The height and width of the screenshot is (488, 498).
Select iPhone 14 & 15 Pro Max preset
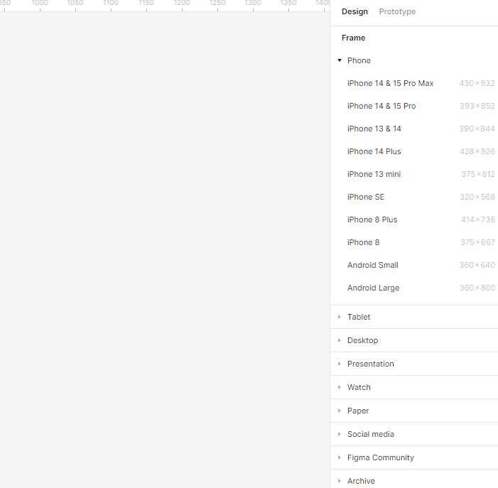click(414, 84)
